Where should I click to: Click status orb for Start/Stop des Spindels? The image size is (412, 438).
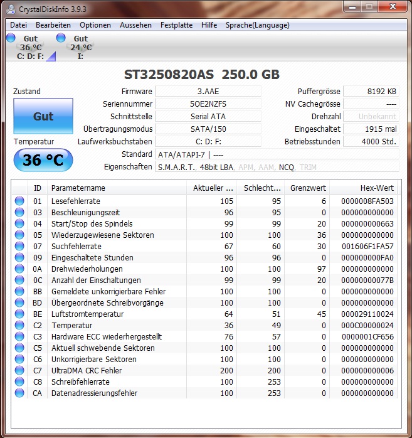(x=19, y=223)
